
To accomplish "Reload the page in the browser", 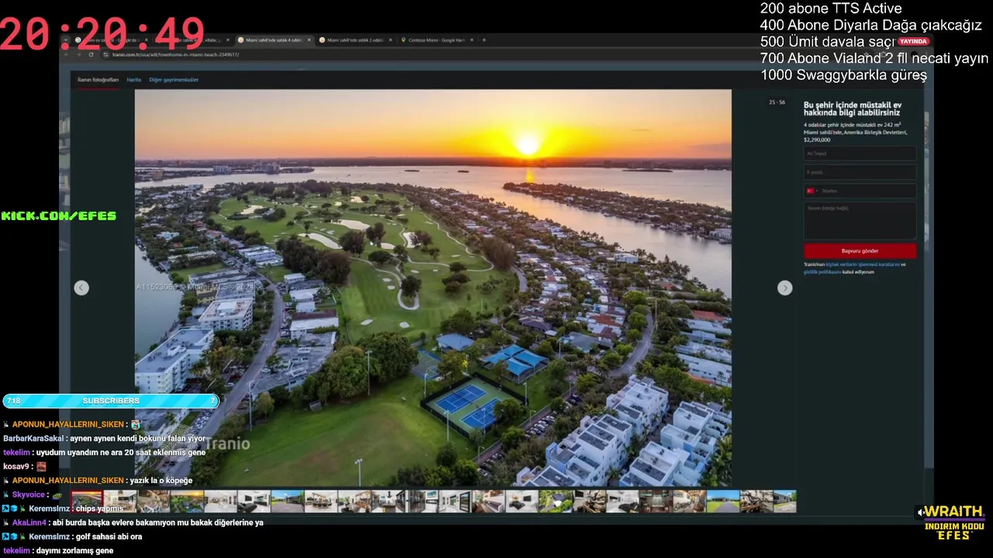I will click(91, 54).
